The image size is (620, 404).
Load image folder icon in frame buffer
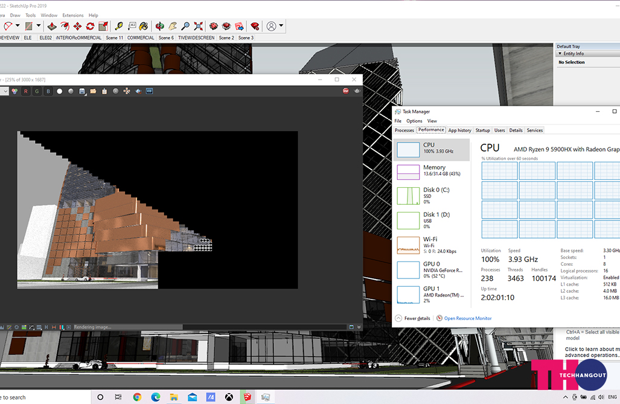coord(94,91)
